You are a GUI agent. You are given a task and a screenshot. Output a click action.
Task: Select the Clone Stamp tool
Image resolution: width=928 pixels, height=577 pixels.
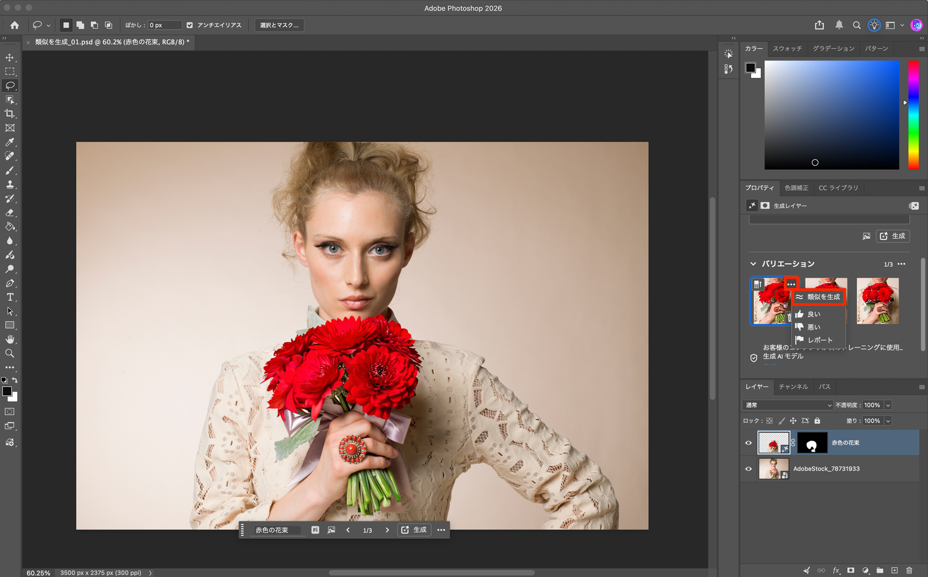click(x=10, y=185)
